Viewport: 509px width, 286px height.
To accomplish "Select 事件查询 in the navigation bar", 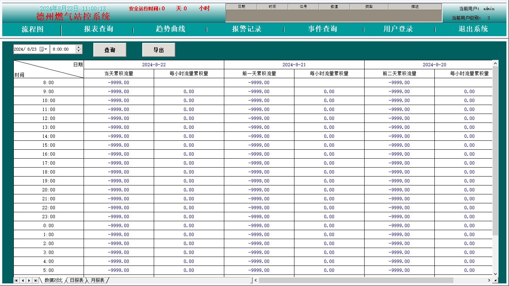I will coord(323,29).
